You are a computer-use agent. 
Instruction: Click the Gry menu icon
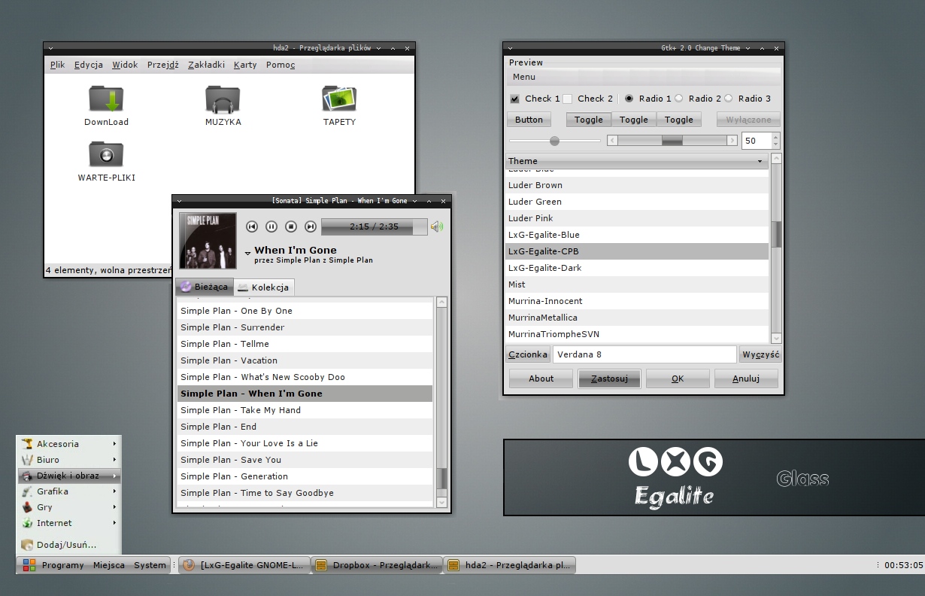click(27, 507)
